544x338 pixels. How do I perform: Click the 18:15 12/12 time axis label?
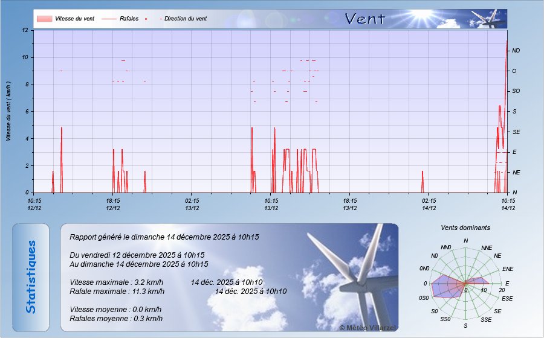pos(113,204)
